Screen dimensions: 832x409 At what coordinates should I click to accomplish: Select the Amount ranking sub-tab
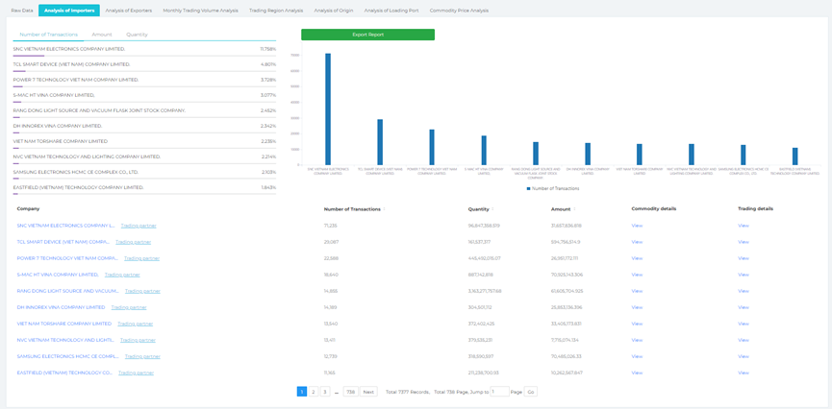102,35
